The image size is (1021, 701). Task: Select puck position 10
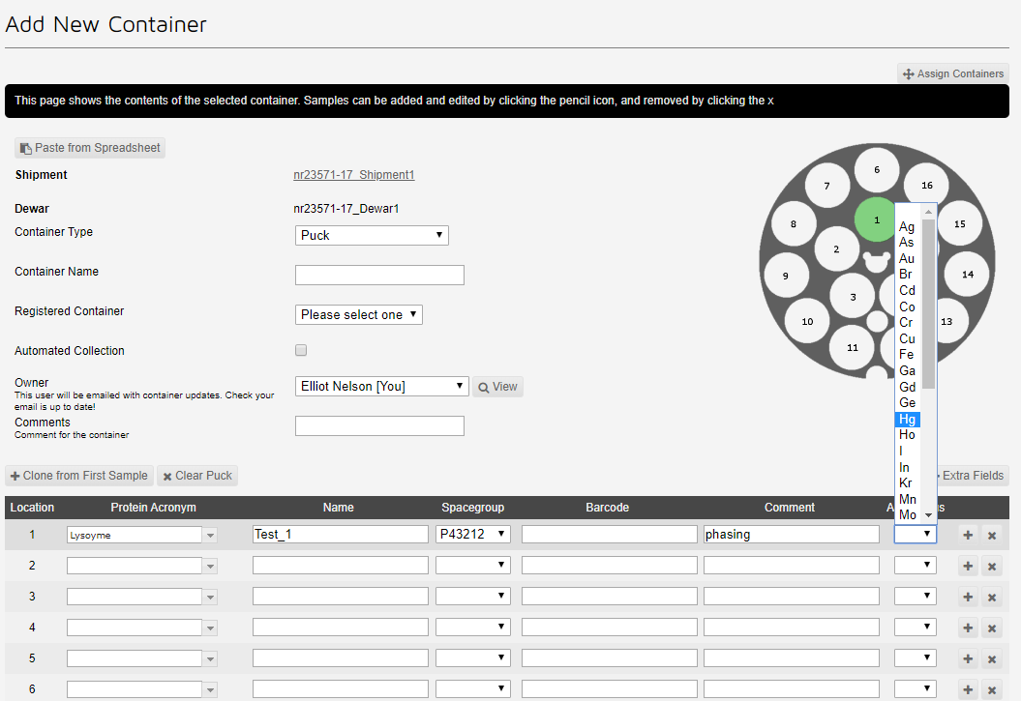[x=807, y=321]
